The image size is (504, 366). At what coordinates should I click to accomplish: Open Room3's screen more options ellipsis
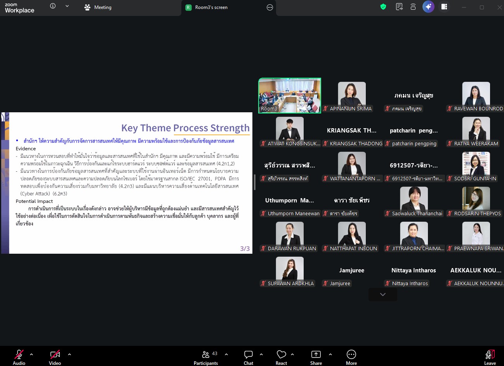pos(270,7)
